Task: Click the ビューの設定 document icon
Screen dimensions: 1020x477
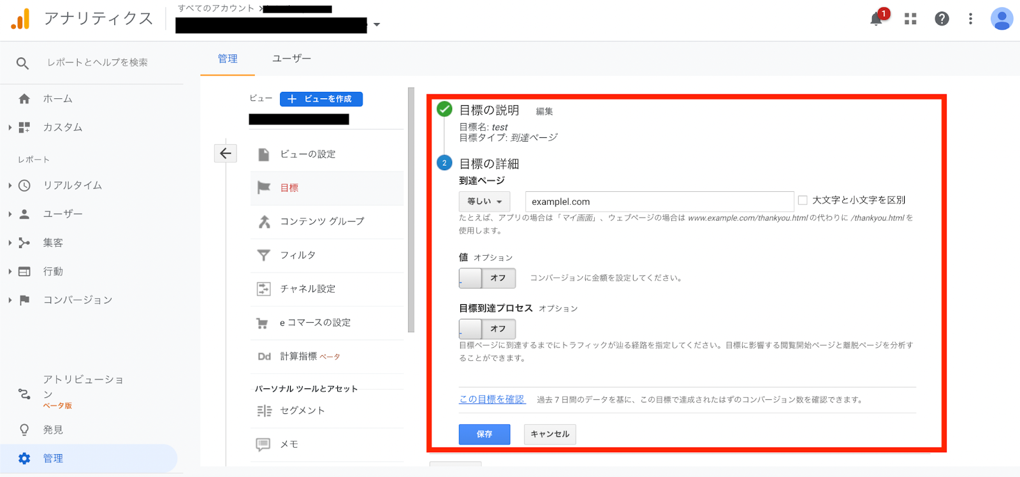Action: coord(263,154)
